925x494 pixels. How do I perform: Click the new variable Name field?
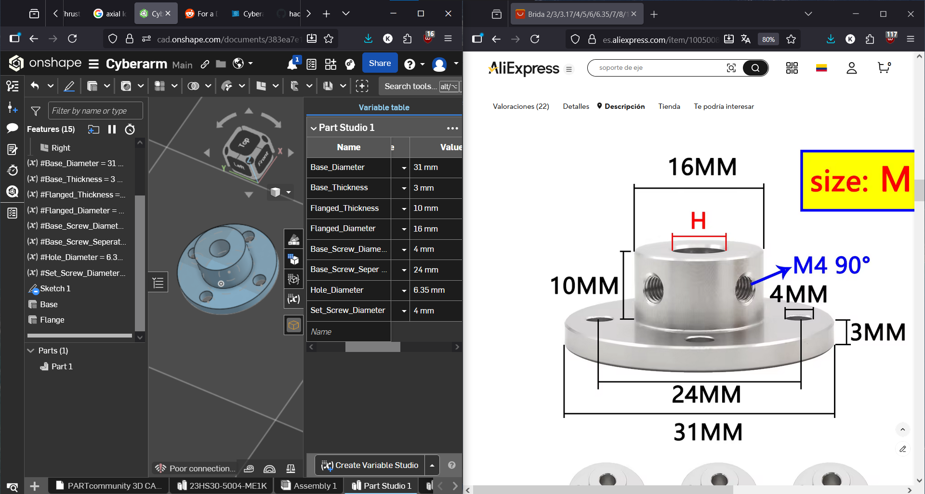point(348,332)
